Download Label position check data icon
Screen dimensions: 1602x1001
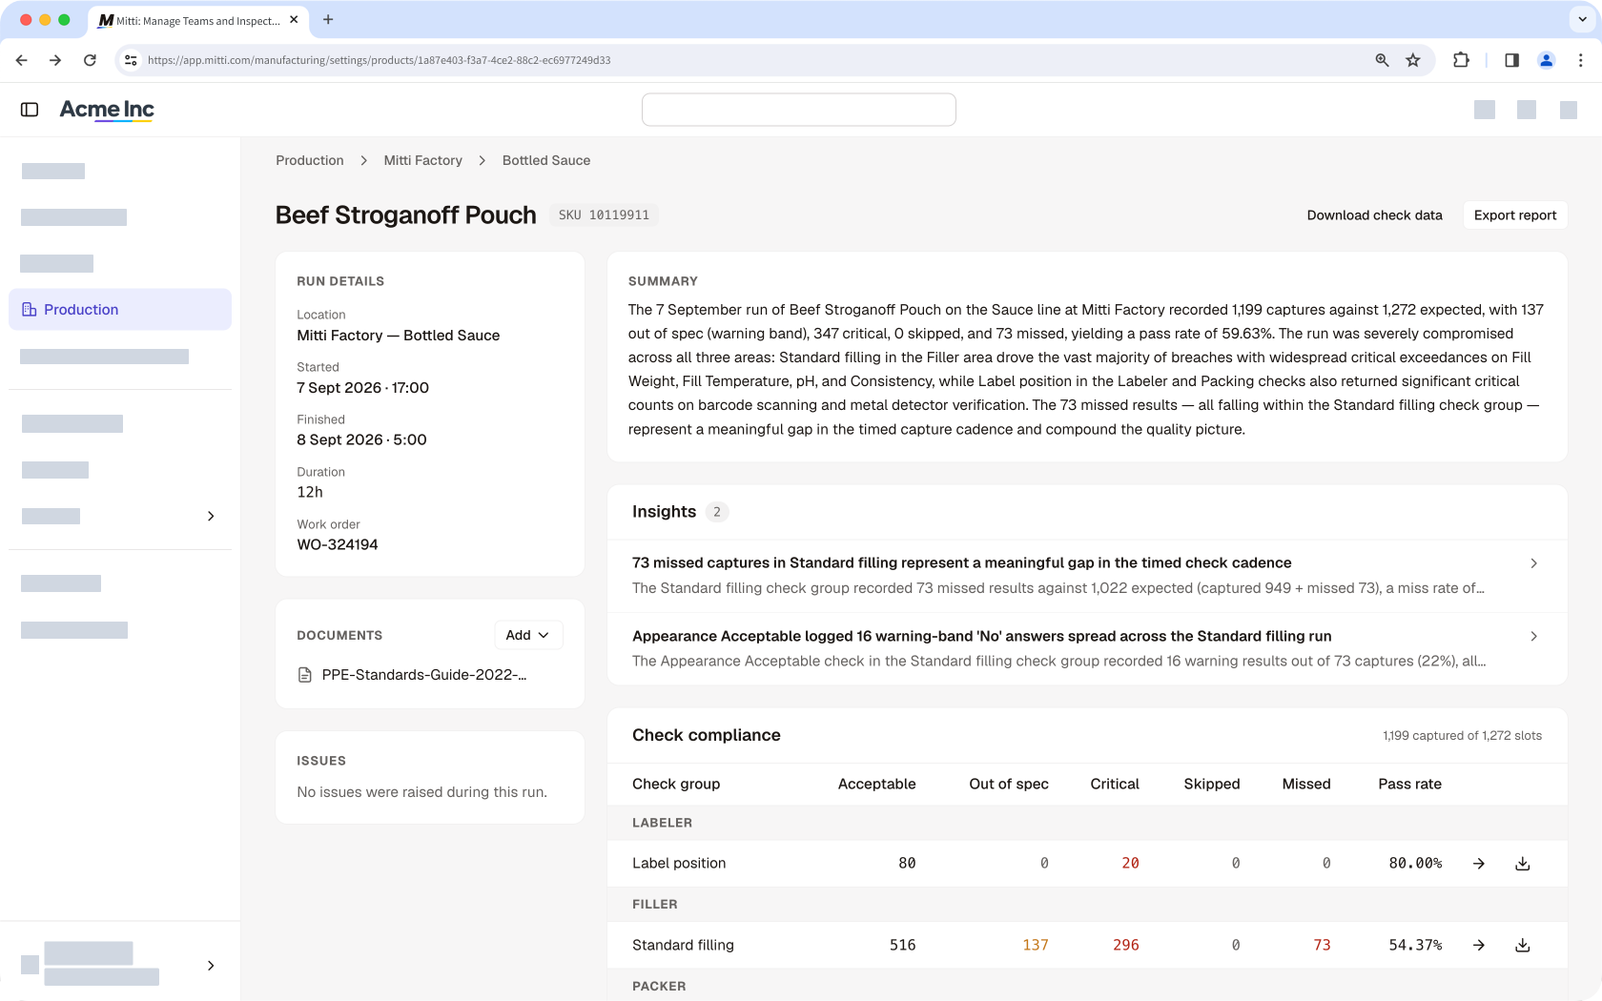[x=1523, y=864]
